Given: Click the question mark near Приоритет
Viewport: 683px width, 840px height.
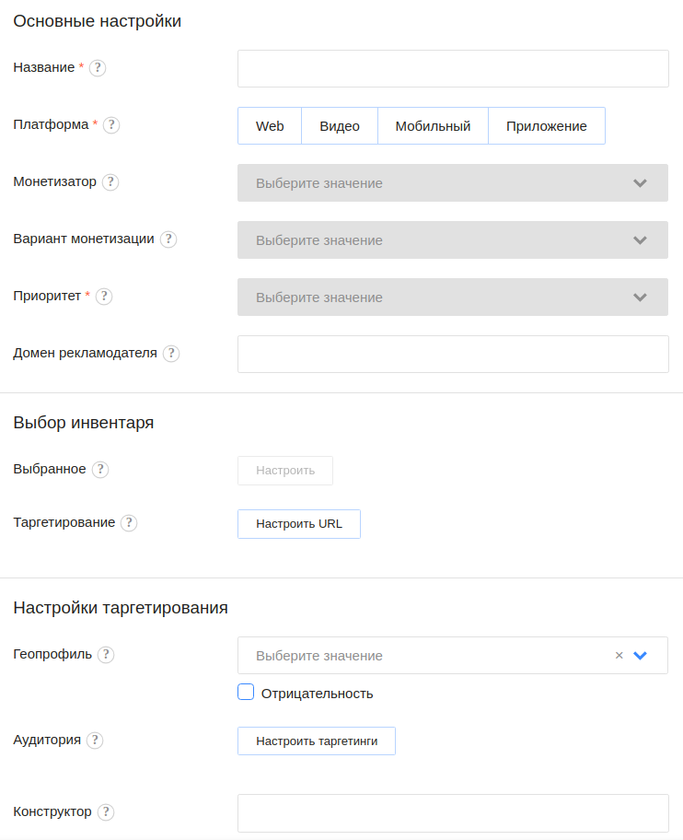Looking at the screenshot, I should click(x=104, y=297).
